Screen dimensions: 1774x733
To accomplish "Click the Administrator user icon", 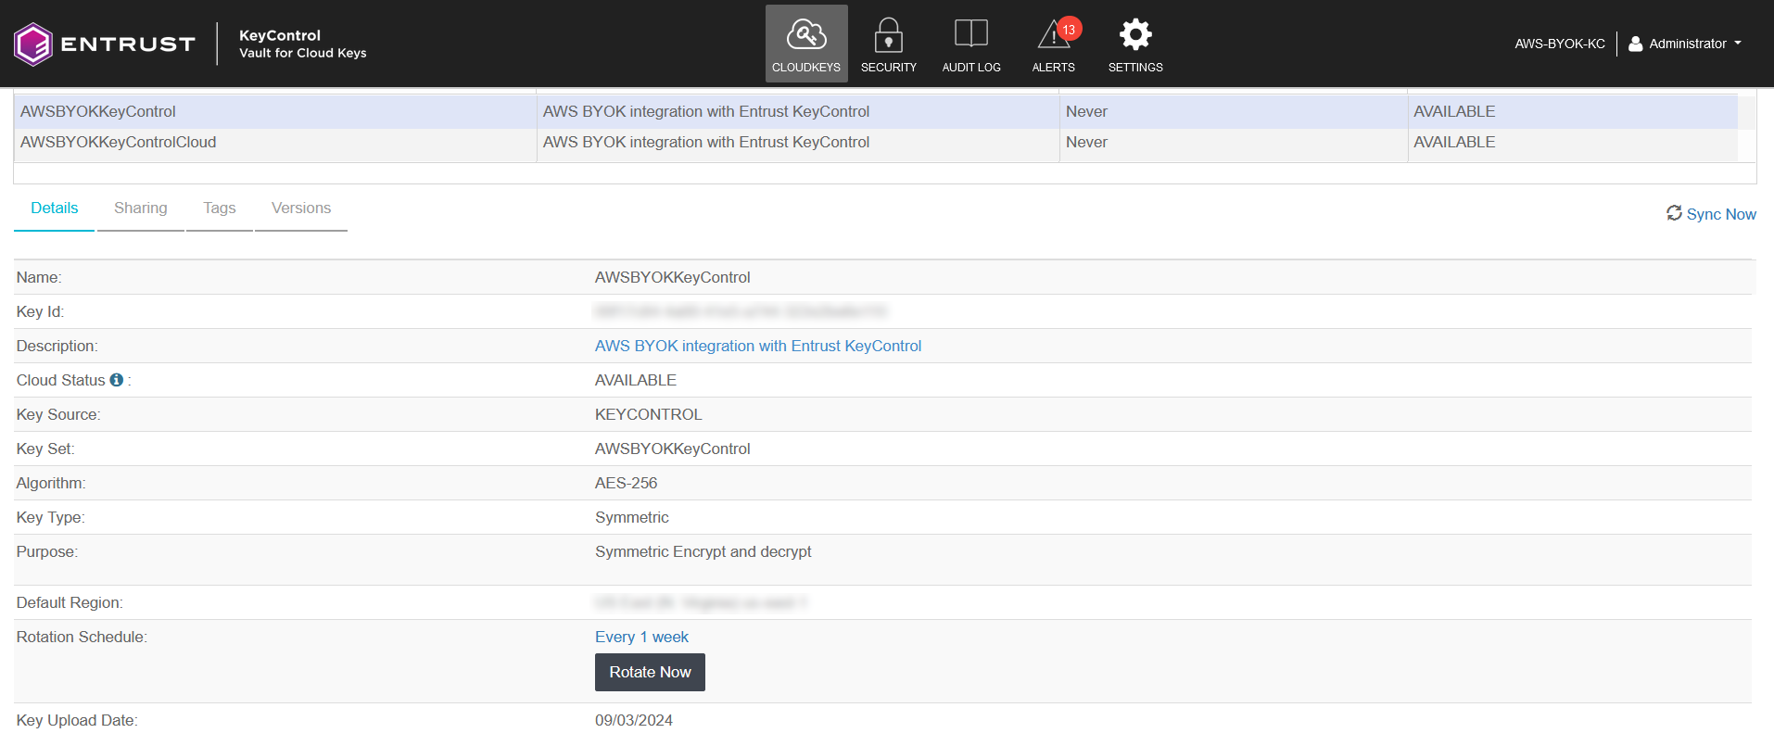I will (x=1636, y=44).
